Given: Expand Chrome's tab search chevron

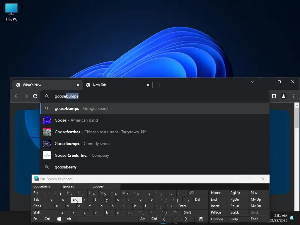Looking at the screenshot, I should coord(252,82).
